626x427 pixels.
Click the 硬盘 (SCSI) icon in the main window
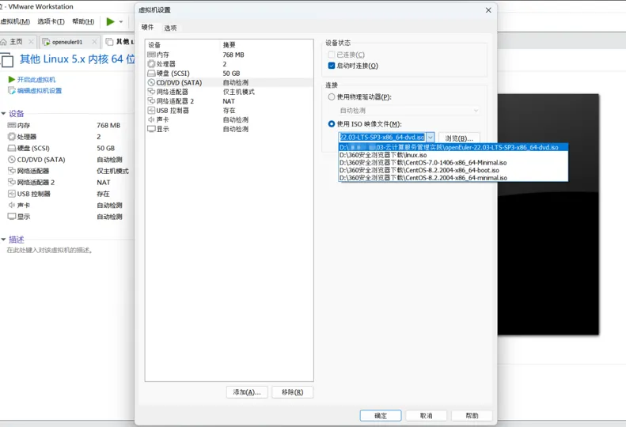12,148
